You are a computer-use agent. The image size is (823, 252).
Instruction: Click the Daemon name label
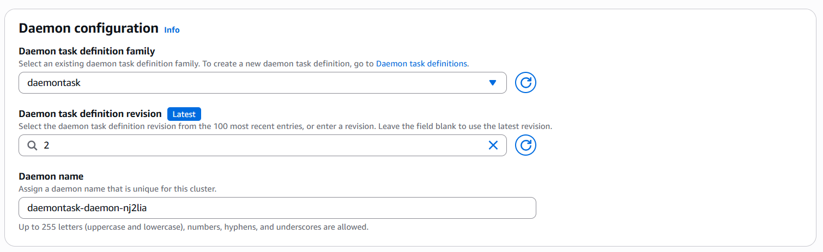pos(51,176)
